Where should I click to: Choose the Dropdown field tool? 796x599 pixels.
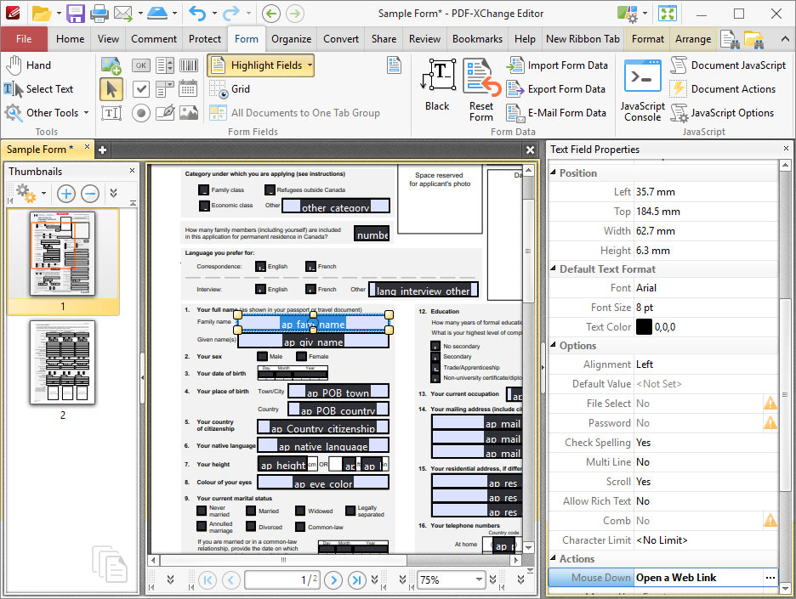pyautogui.click(x=165, y=89)
